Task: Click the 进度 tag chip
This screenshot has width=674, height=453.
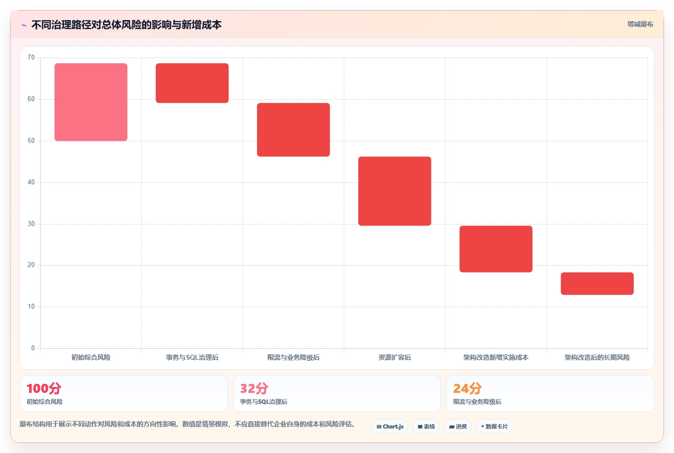Action: 458,426
